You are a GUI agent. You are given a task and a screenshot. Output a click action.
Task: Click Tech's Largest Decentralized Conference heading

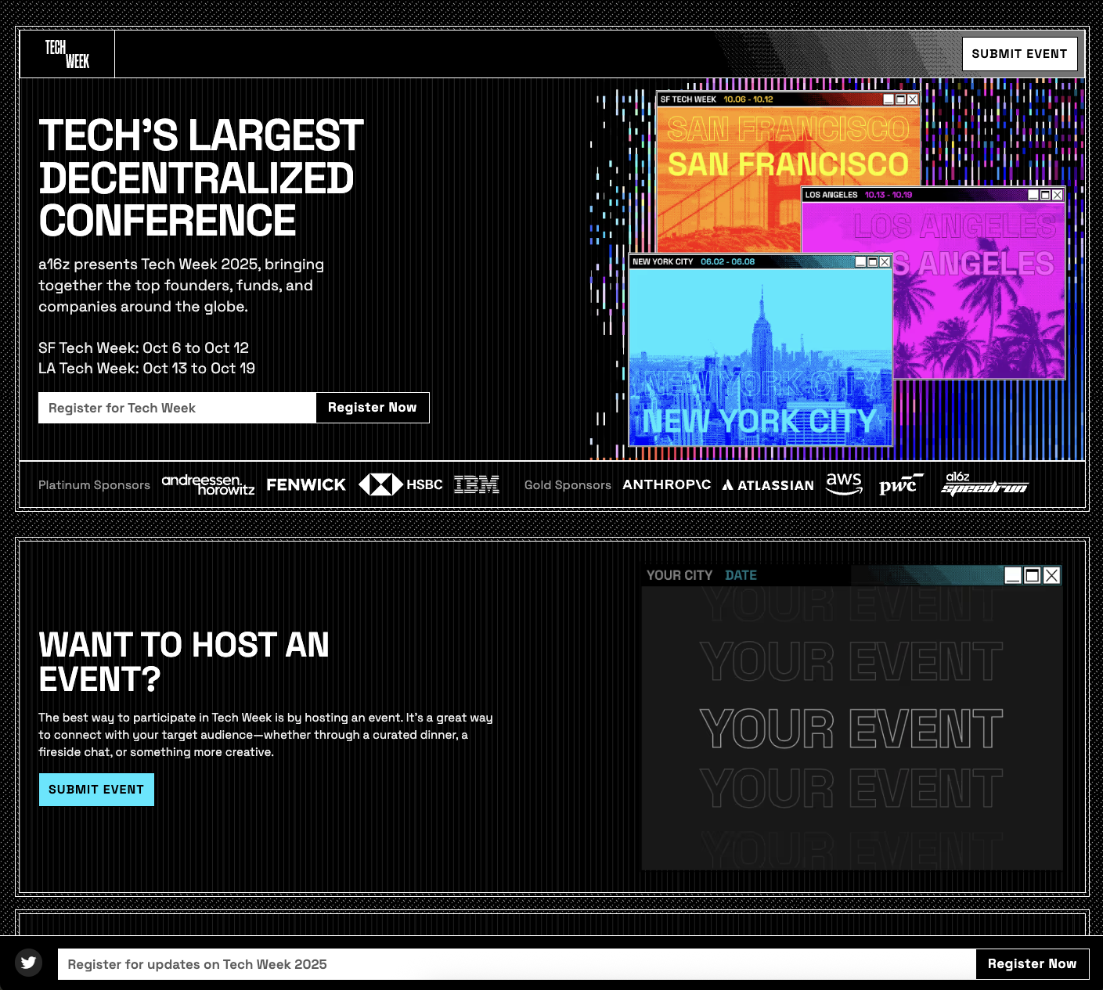[201, 178]
